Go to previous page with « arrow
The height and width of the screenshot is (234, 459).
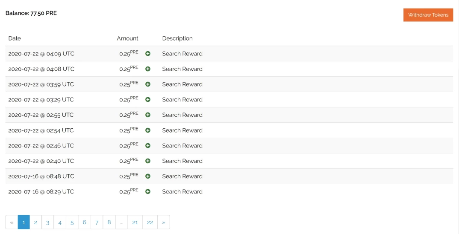pos(12,222)
